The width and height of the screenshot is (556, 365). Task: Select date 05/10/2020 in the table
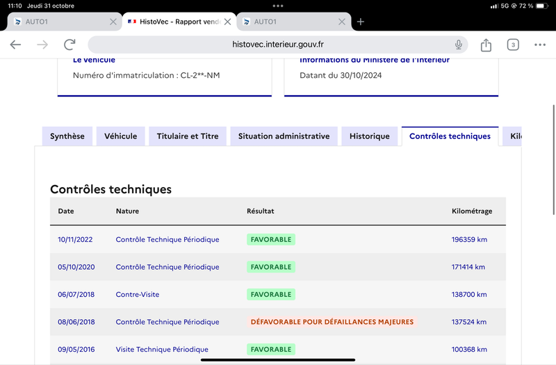pyautogui.click(x=76, y=267)
